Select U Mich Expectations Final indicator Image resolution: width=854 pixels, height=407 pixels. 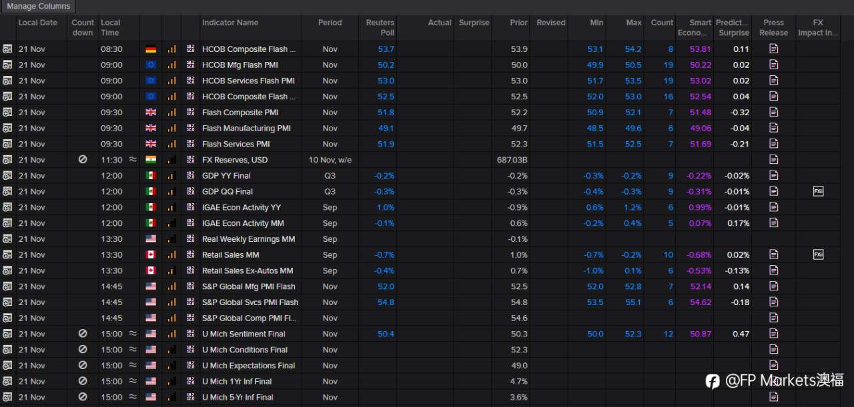click(x=248, y=366)
